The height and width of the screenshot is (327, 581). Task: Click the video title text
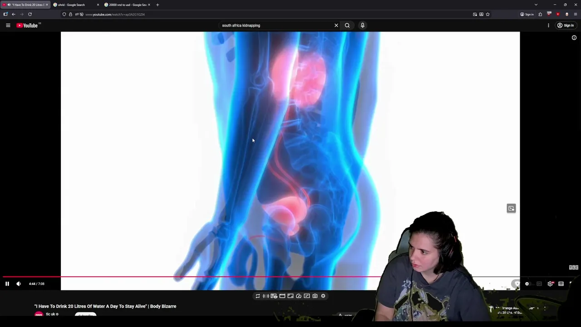coord(105,307)
